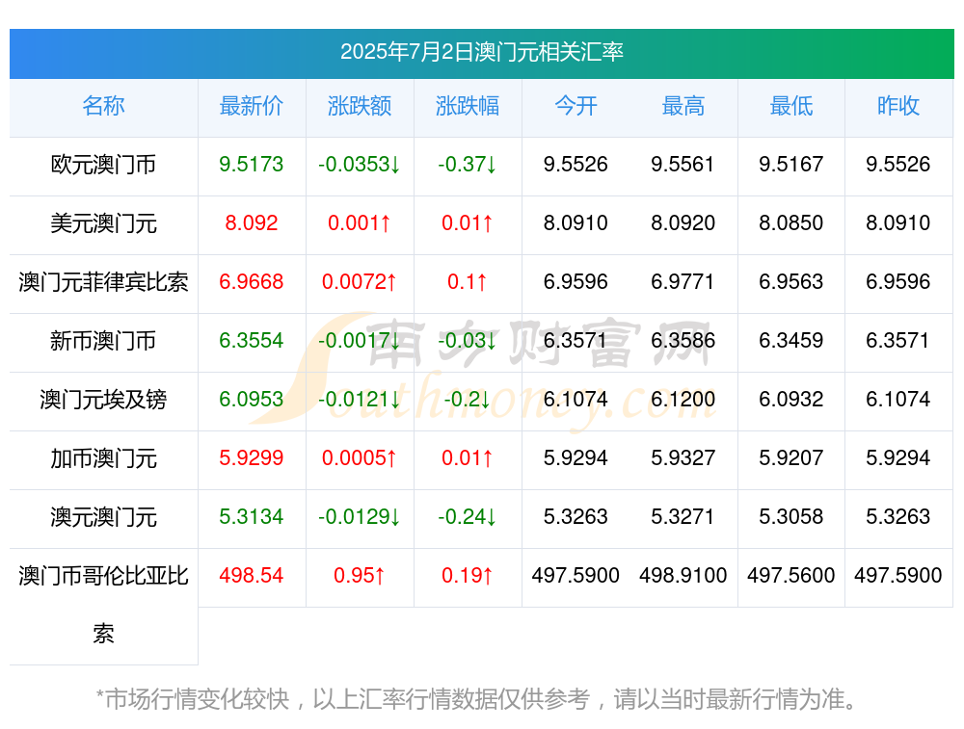
Task: Click change value -0.0121↓
Action: (360, 400)
